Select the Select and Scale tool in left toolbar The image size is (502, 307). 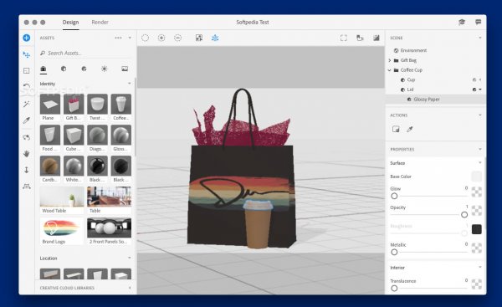(27, 71)
